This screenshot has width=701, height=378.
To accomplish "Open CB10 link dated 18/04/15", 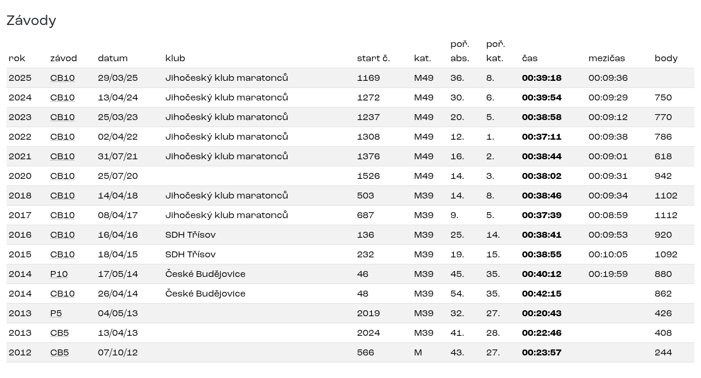I will tap(62, 254).
